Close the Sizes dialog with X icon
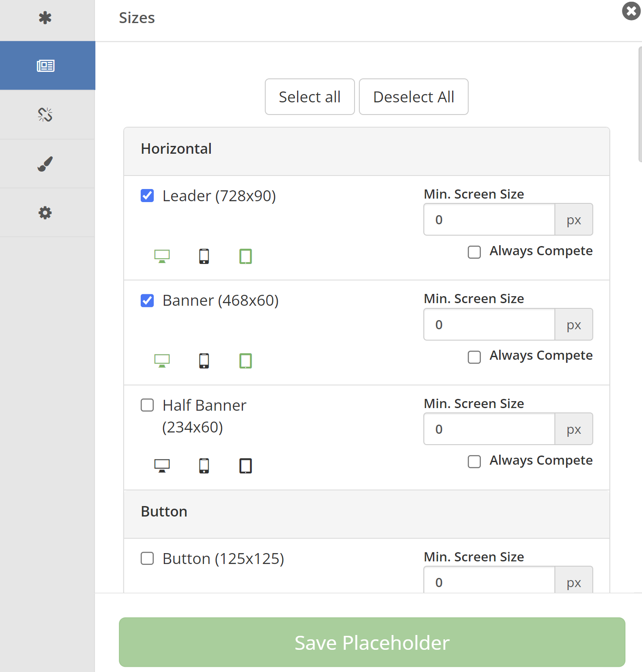642x672 pixels. click(631, 11)
